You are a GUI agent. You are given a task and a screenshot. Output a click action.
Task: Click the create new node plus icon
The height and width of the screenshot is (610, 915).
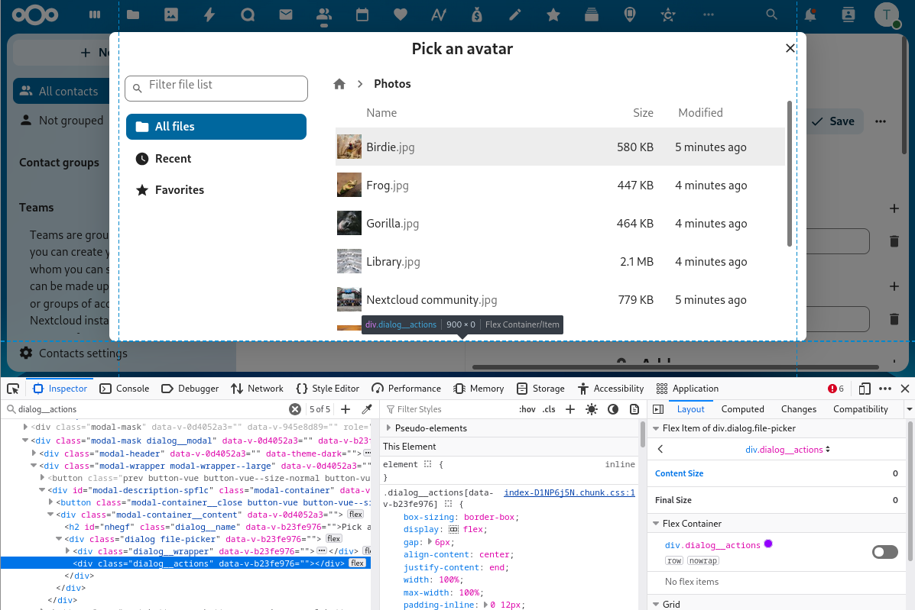[x=346, y=409]
